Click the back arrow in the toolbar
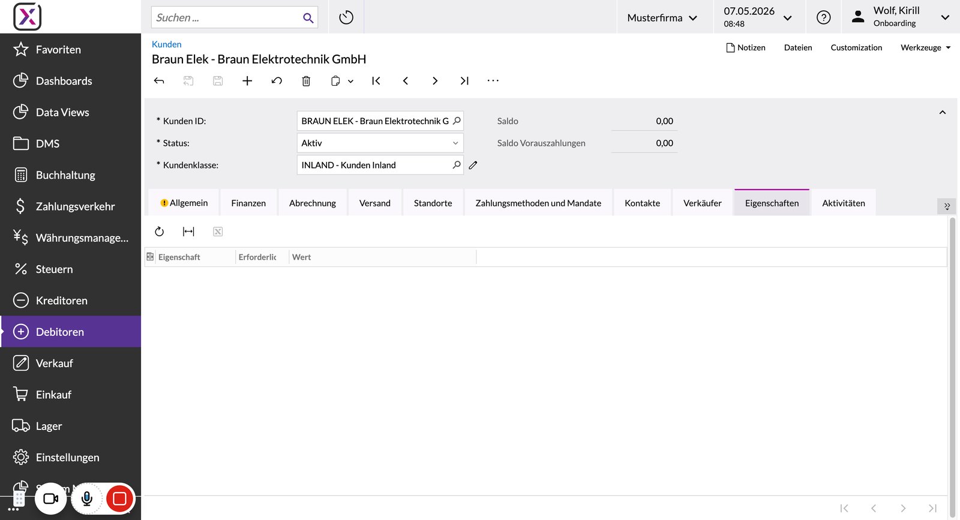Viewport: 960px width, 520px height. click(159, 81)
